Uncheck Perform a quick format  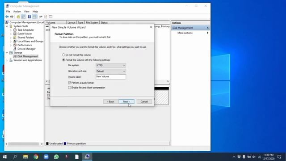(x=70, y=83)
